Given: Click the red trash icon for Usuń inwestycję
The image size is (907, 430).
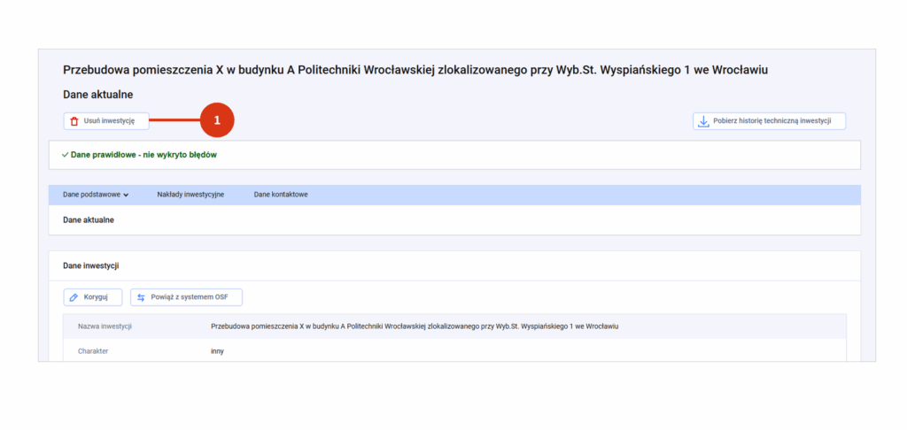Looking at the screenshot, I should tap(74, 121).
